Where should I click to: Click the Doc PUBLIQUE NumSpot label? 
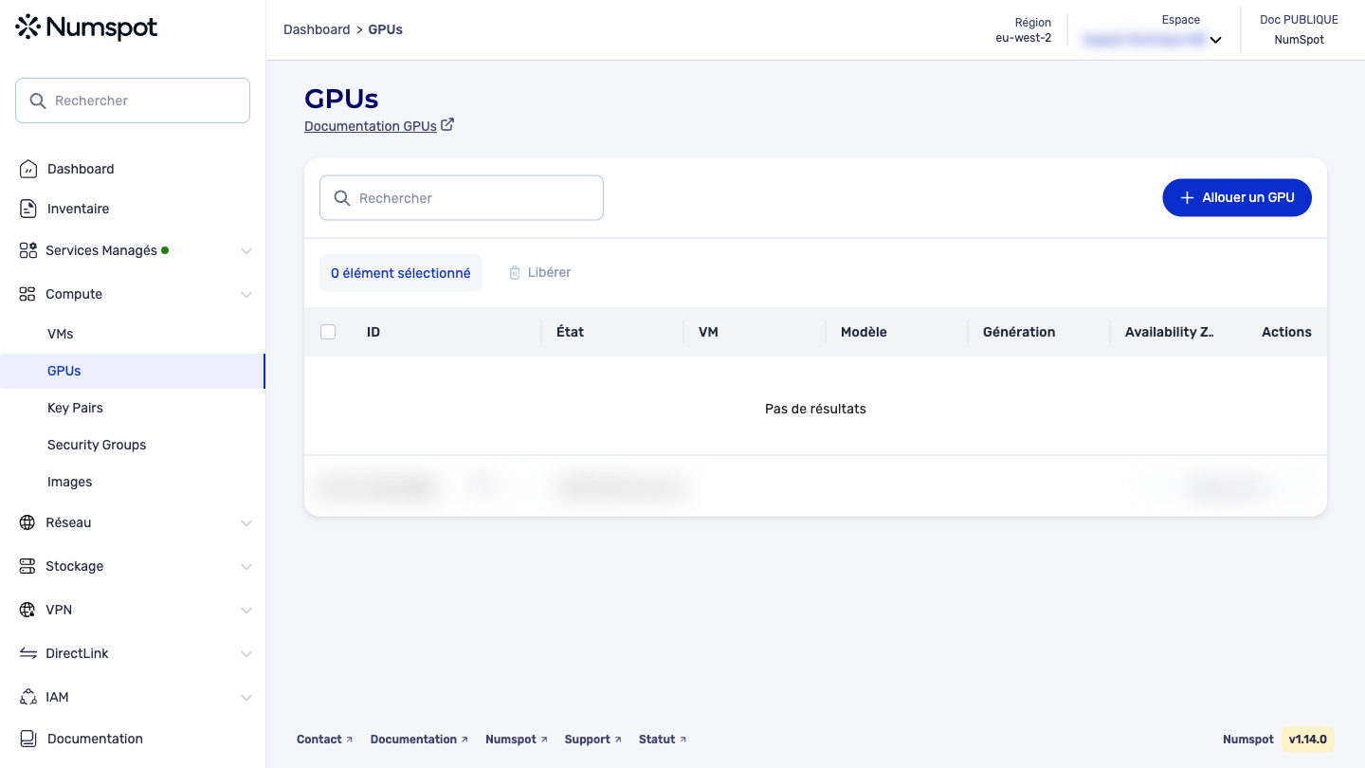[1299, 30]
